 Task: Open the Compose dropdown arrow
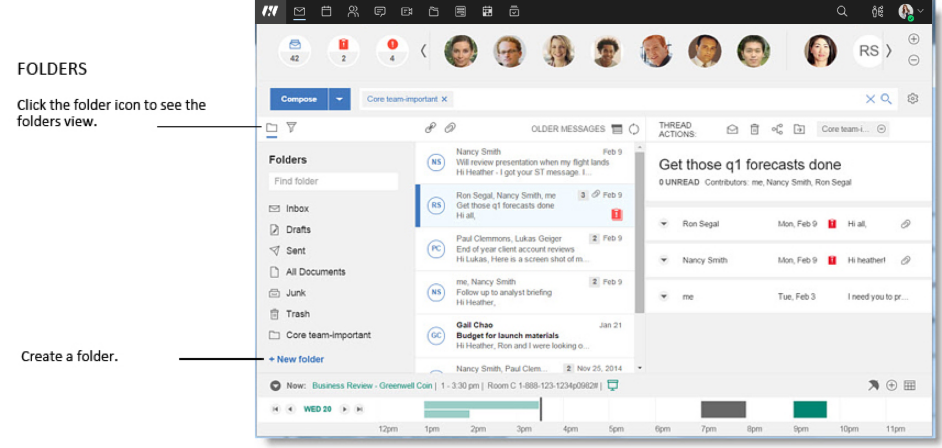(x=339, y=99)
